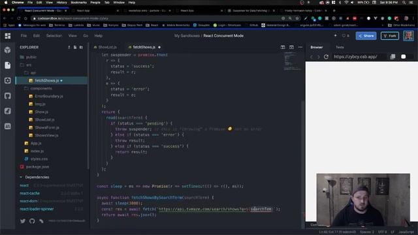
Task: Click the My Sandboxes breadcrumb link
Action: [x=187, y=36]
